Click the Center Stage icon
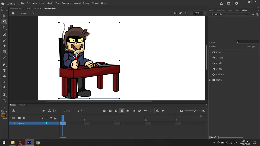 tap(175, 13)
